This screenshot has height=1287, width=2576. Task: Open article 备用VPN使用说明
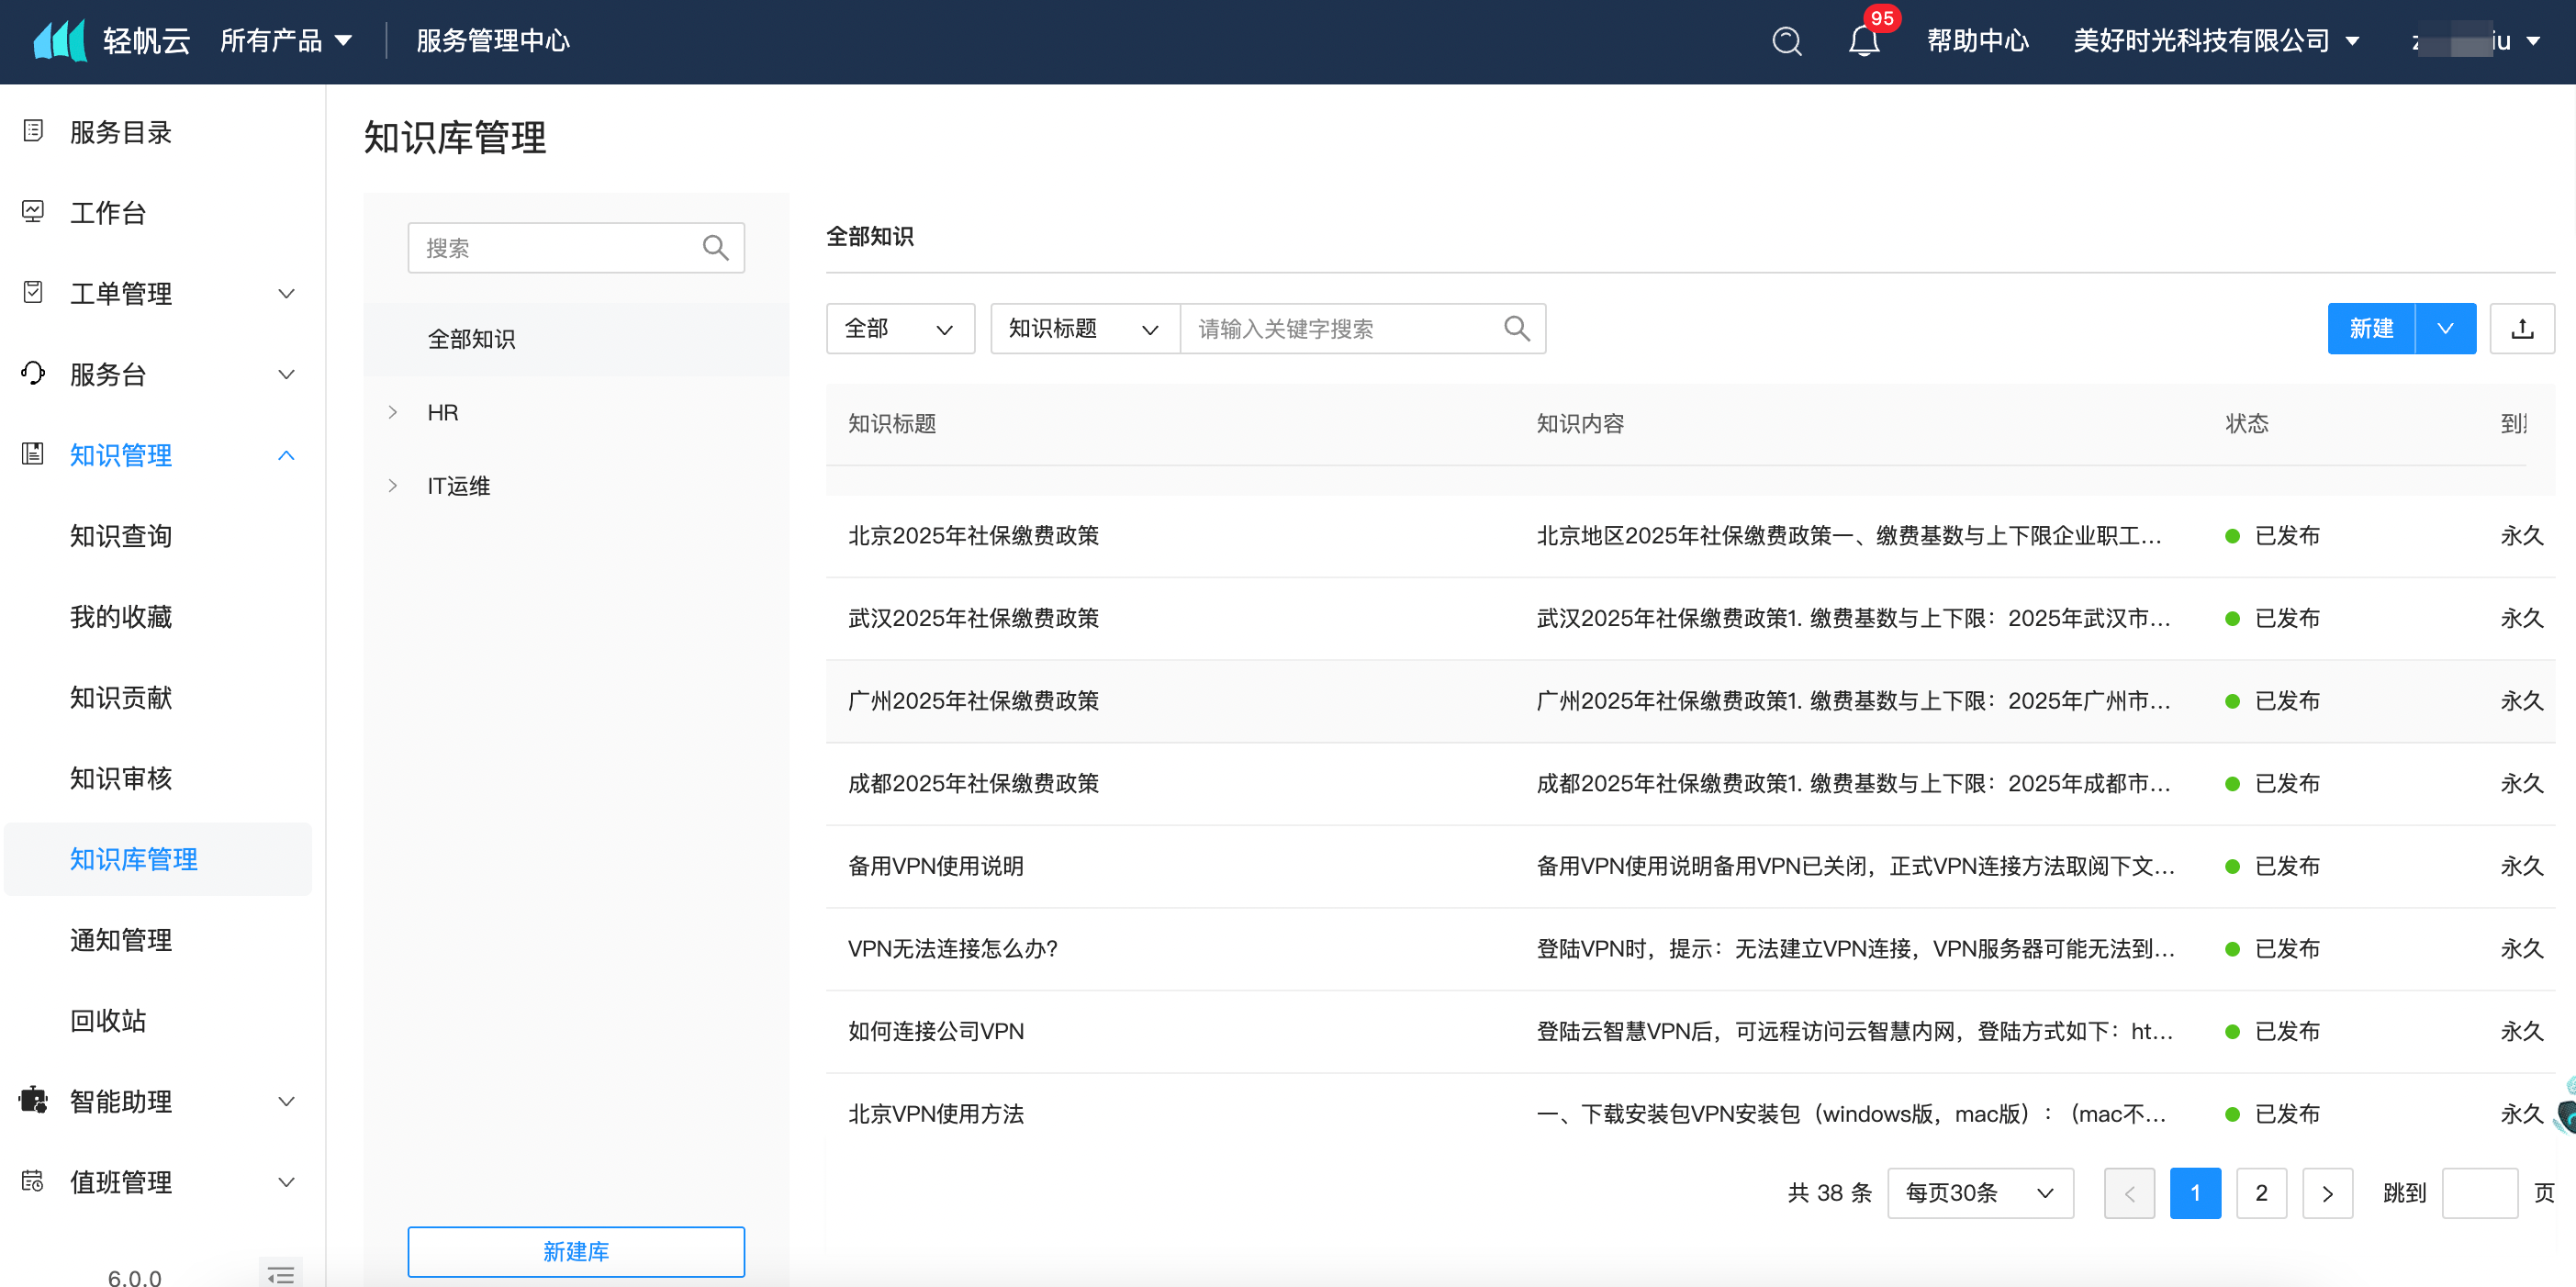[x=935, y=865]
